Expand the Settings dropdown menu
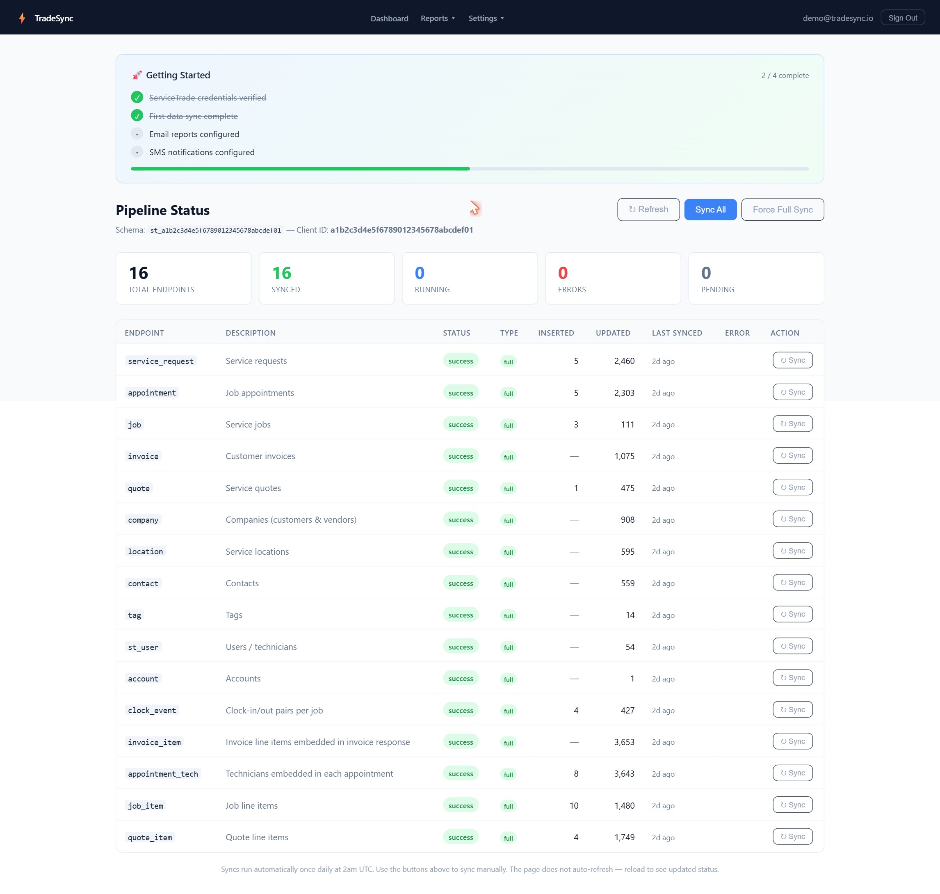940x894 pixels. pyautogui.click(x=486, y=18)
